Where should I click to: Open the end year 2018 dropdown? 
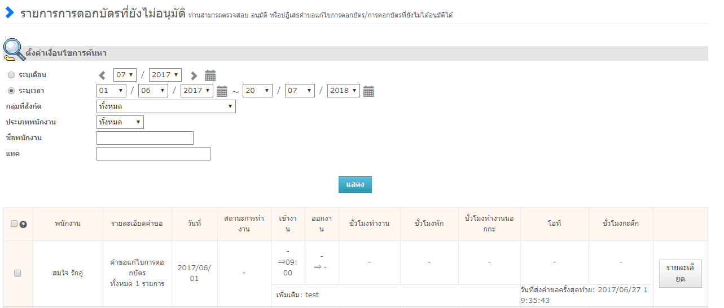(343, 91)
